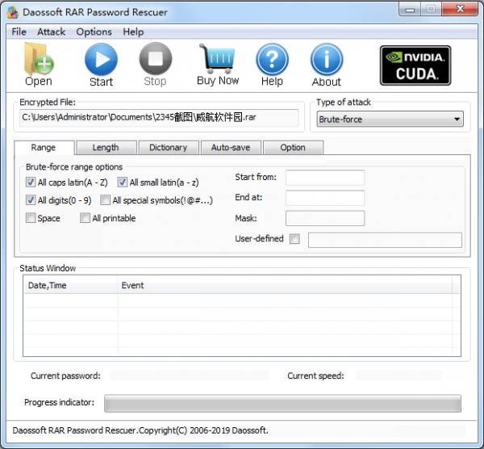Viewport: 484px width, 449px height.
Task: Click the app logo in title bar
Action: click(x=13, y=12)
